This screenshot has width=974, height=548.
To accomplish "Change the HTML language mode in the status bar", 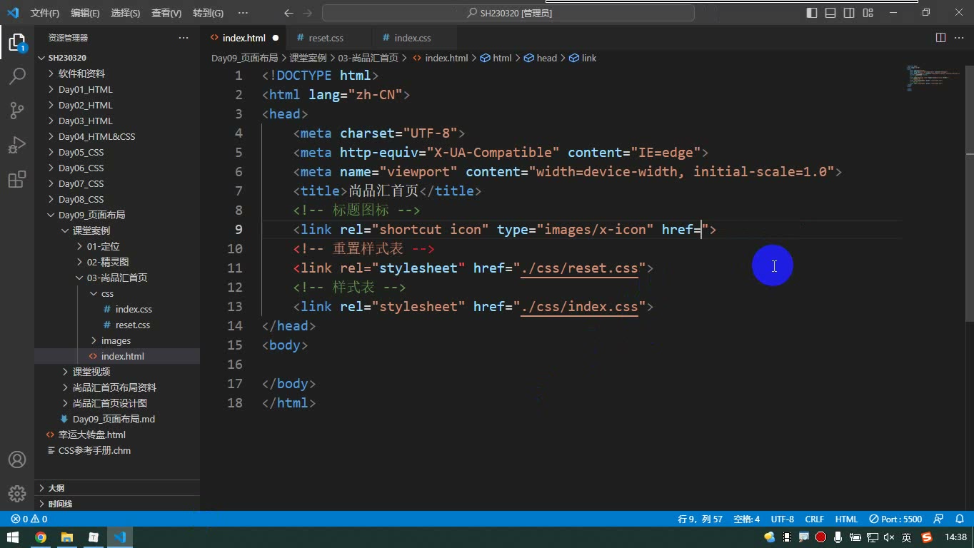I will [846, 519].
